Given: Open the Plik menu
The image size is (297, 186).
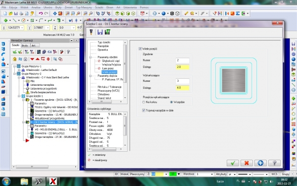Looking at the screenshot, I should (x=4, y=7).
